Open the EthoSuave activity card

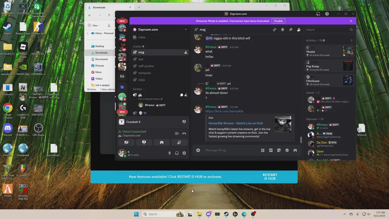click(x=329, y=81)
